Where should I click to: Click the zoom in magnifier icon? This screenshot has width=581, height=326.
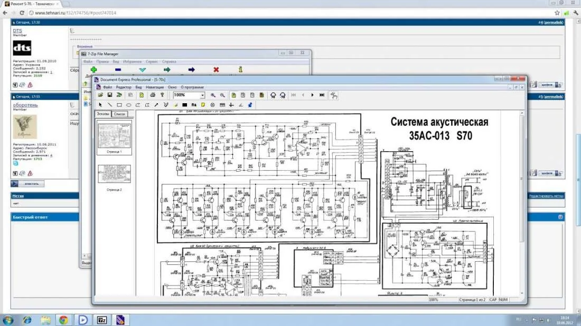[213, 95]
